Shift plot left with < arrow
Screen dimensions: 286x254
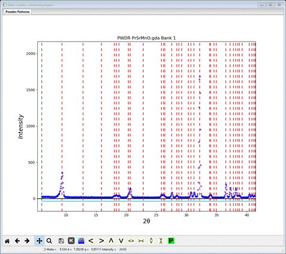pos(91,241)
